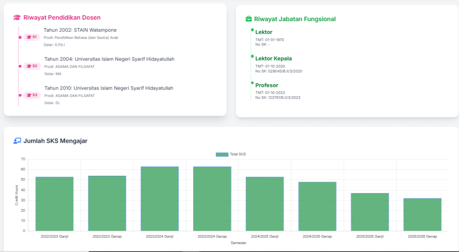Click the graduation cap icon beside Riwayat Pendidikan Dosen

(17, 17)
